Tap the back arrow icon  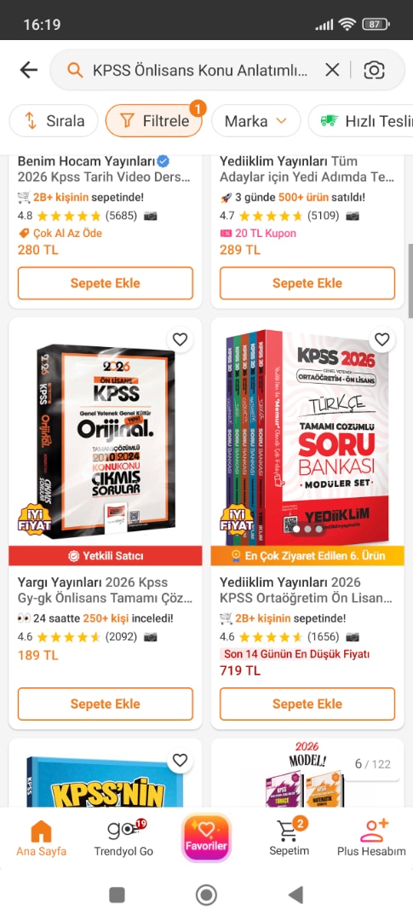pyautogui.click(x=28, y=70)
